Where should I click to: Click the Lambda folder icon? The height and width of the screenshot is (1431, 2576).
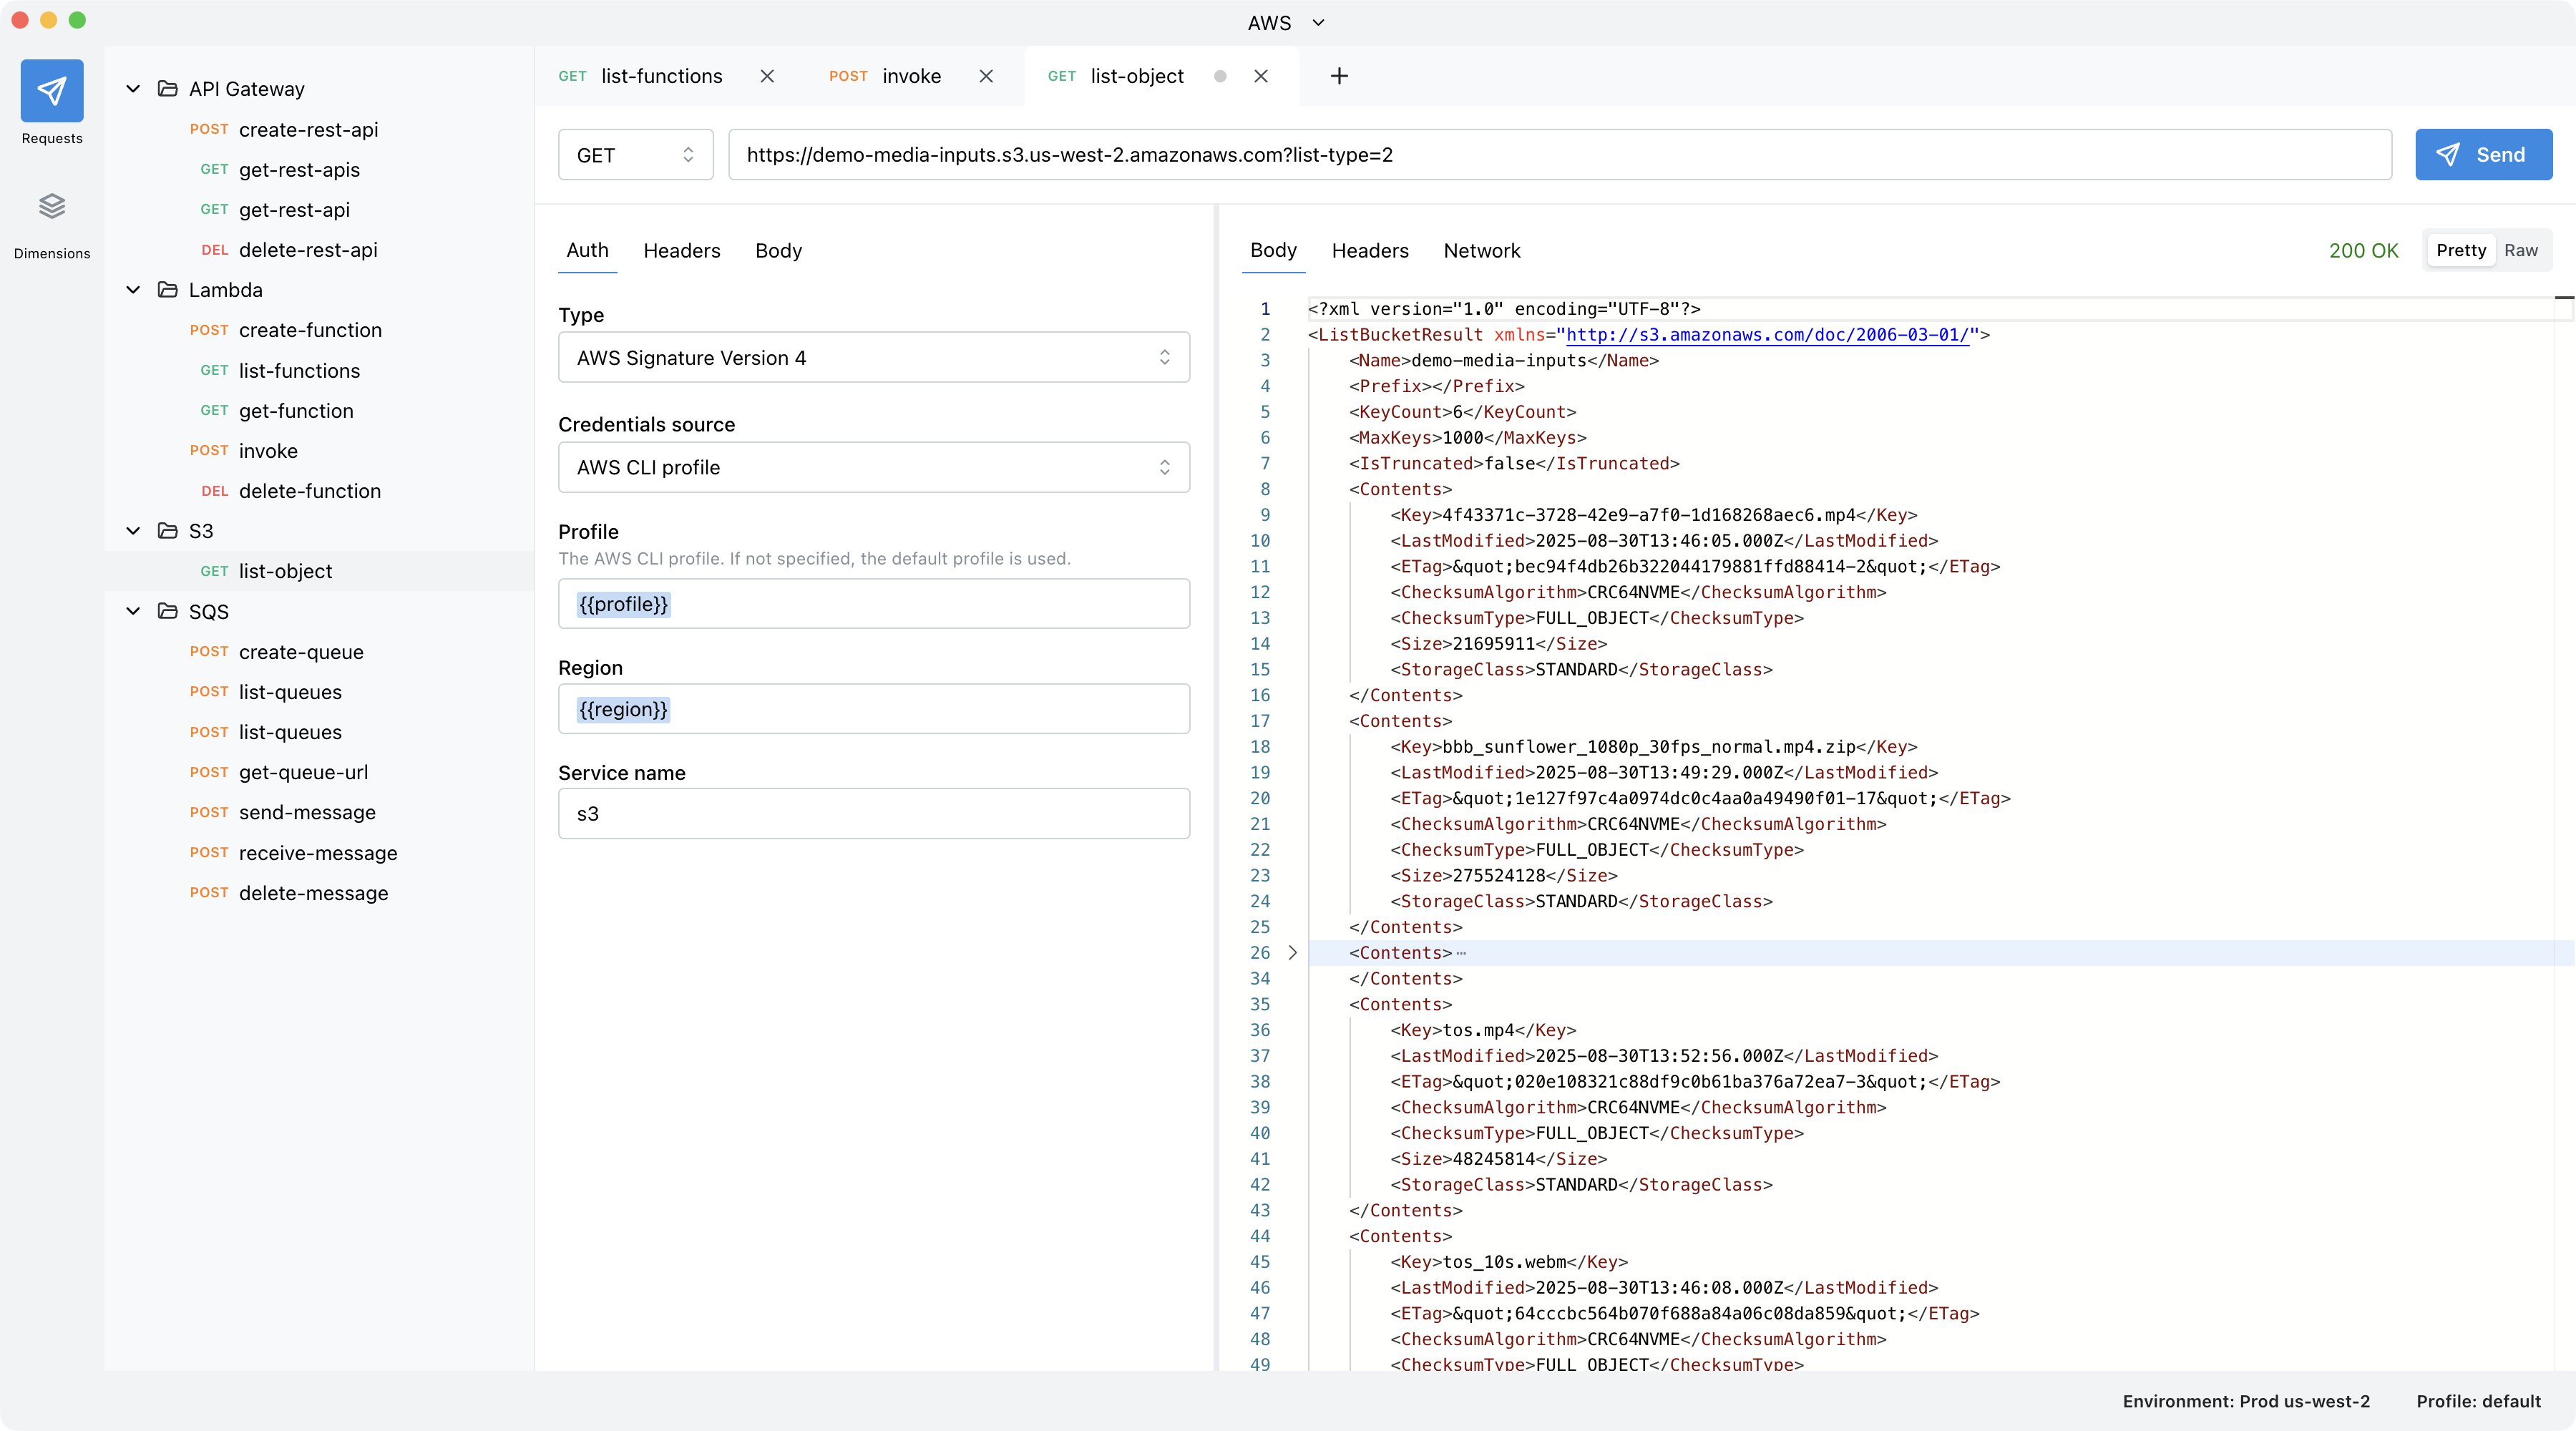(x=168, y=290)
